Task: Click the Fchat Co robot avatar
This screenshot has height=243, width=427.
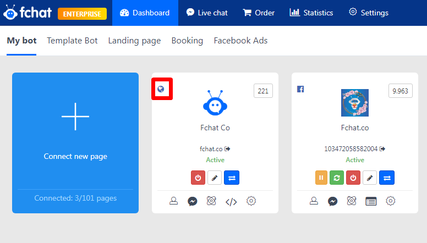Action: [215, 103]
